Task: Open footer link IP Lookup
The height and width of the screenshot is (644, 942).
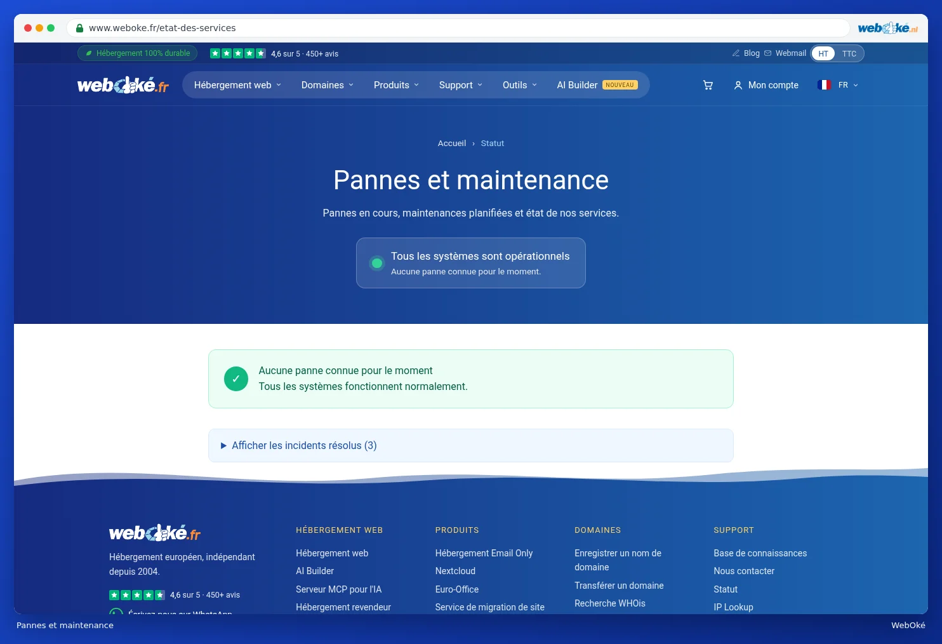Action: (733, 607)
